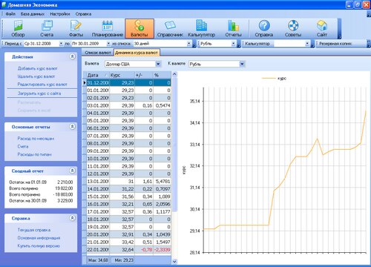
Task: Open the К валюте Рубль dropdown
Action: point(242,64)
